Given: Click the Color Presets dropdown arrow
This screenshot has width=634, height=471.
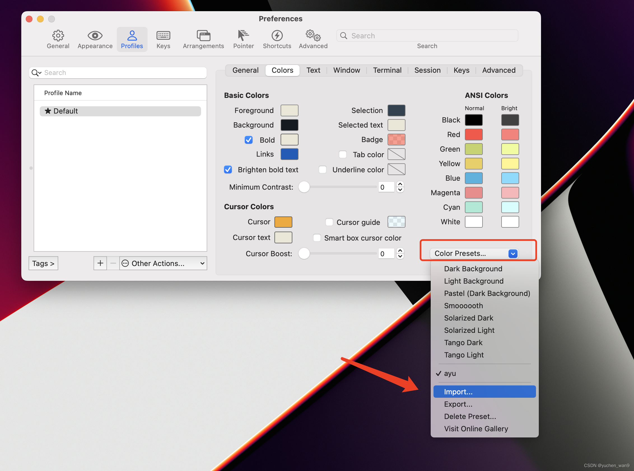Looking at the screenshot, I should pos(513,253).
